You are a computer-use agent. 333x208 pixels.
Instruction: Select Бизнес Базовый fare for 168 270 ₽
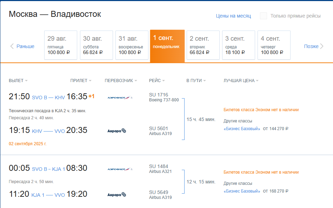tap(242, 191)
